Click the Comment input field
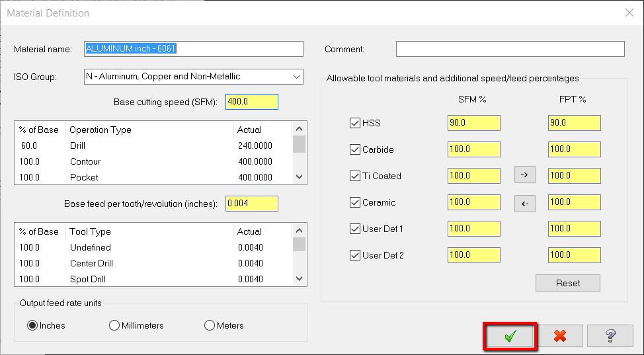 510,49
